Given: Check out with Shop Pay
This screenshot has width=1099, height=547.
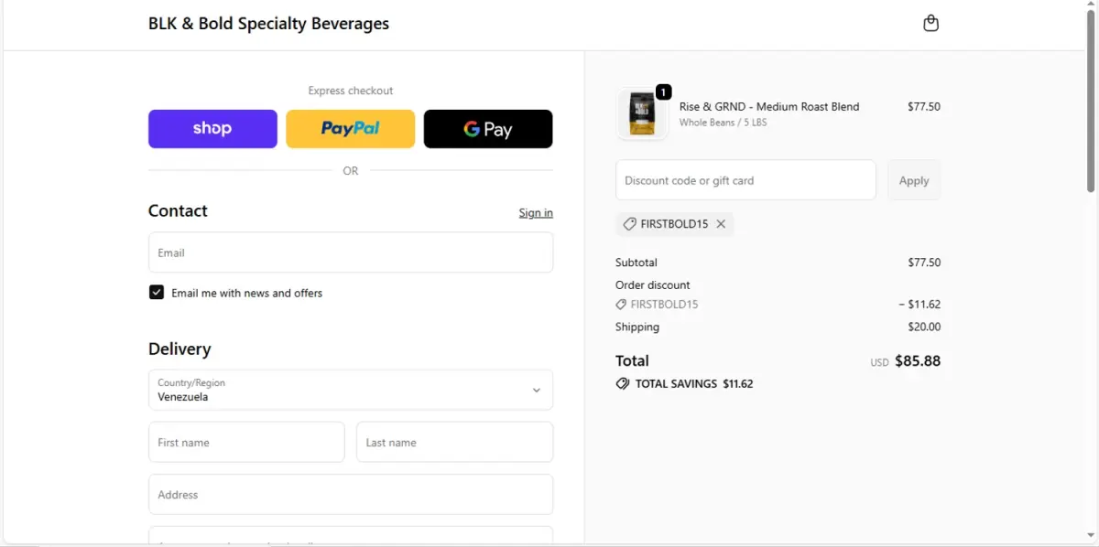Looking at the screenshot, I should tap(212, 129).
